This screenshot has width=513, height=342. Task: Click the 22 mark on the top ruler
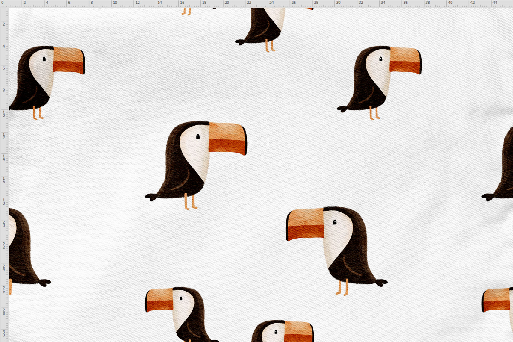tap(249, 3)
